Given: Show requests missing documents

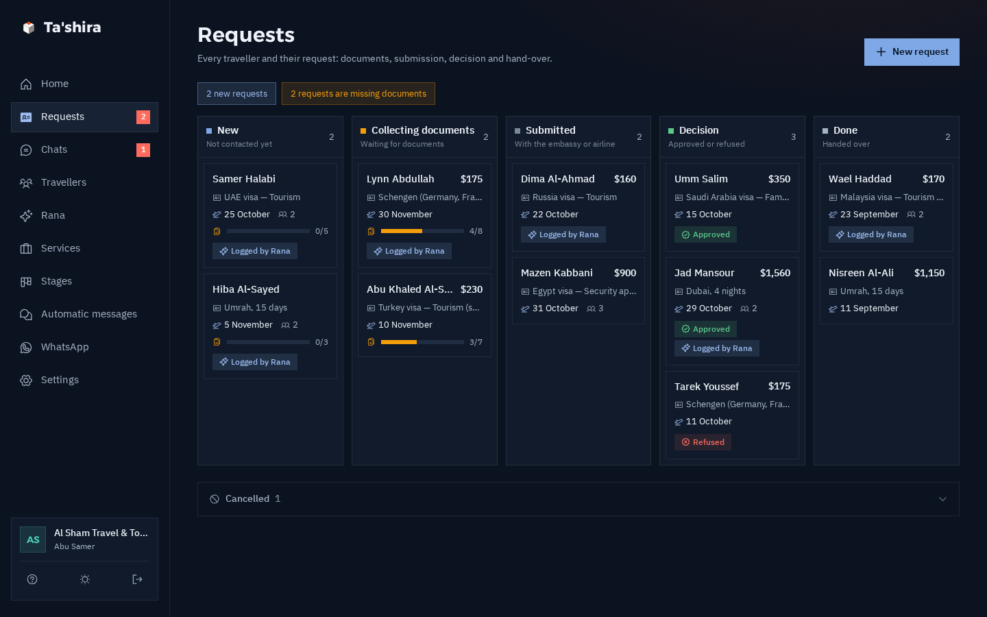Looking at the screenshot, I should tap(358, 94).
